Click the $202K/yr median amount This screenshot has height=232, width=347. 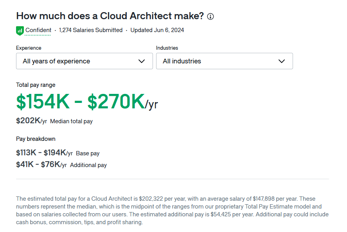pyautogui.click(x=31, y=121)
